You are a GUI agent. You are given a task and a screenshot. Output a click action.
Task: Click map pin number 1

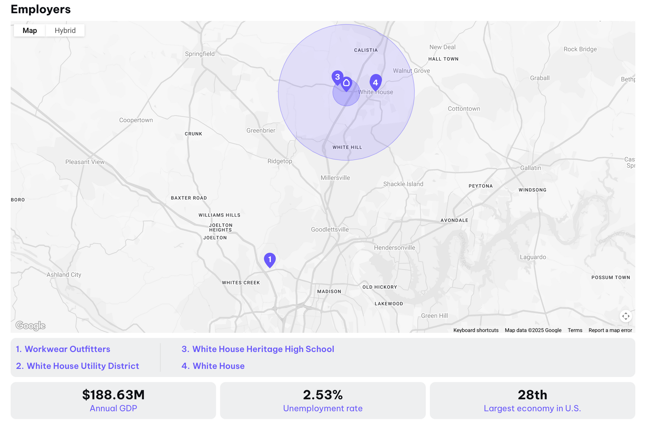tap(270, 259)
